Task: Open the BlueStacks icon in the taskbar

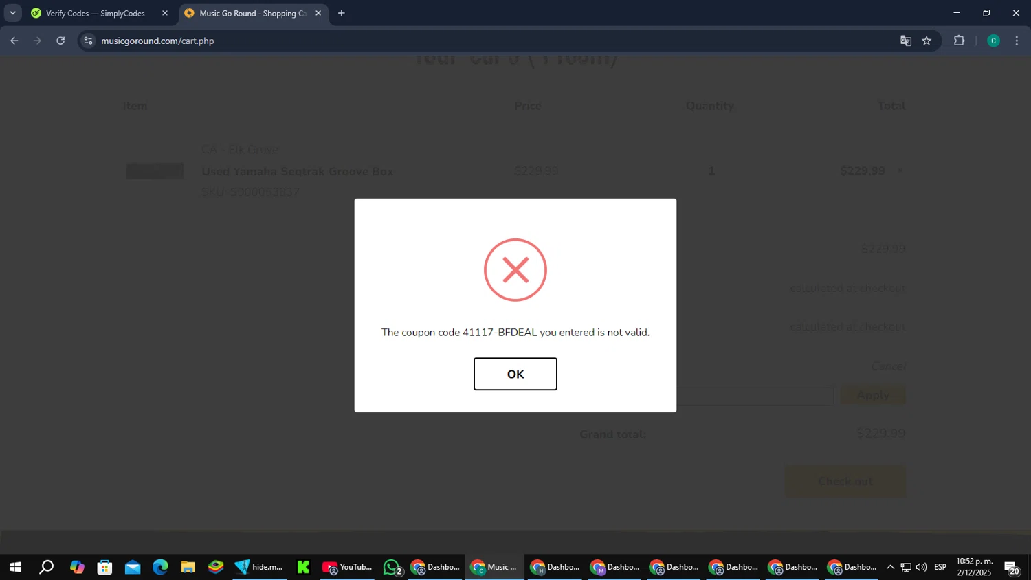Action: point(216,567)
